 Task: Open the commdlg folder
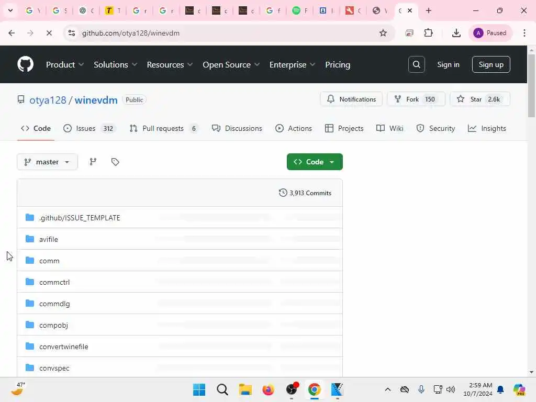point(54,304)
